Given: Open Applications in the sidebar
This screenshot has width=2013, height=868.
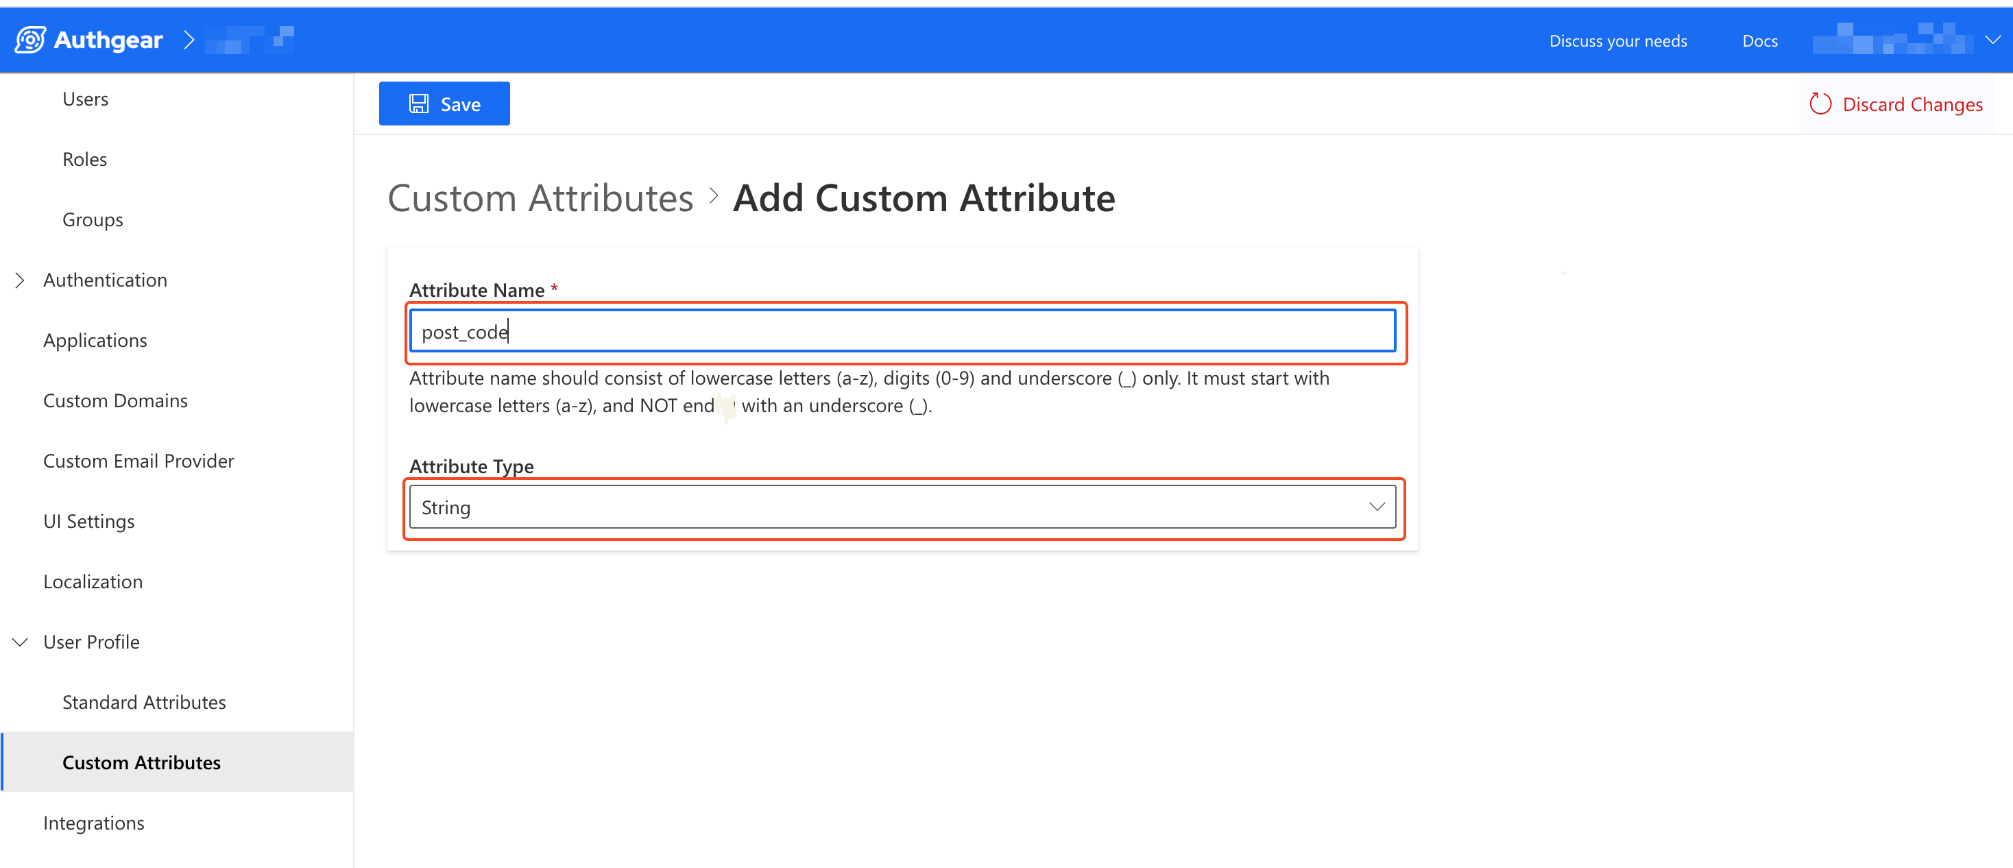Looking at the screenshot, I should pos(95,340).
